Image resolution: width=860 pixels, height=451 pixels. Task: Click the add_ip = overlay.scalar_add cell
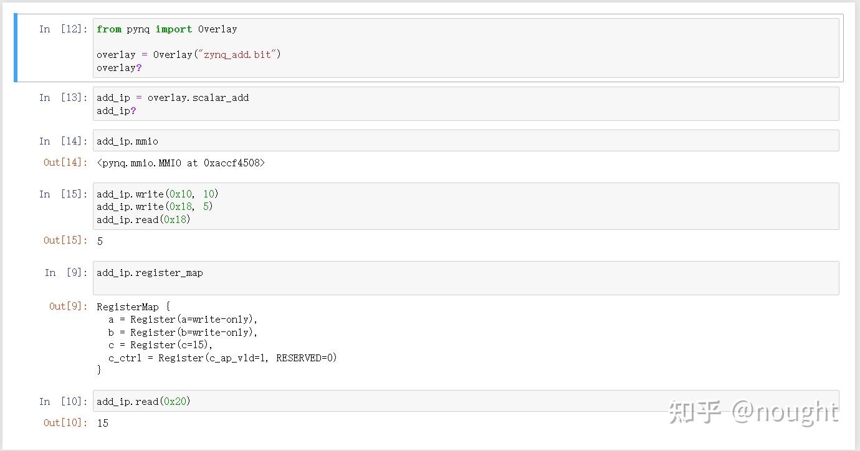click(466, 103)
